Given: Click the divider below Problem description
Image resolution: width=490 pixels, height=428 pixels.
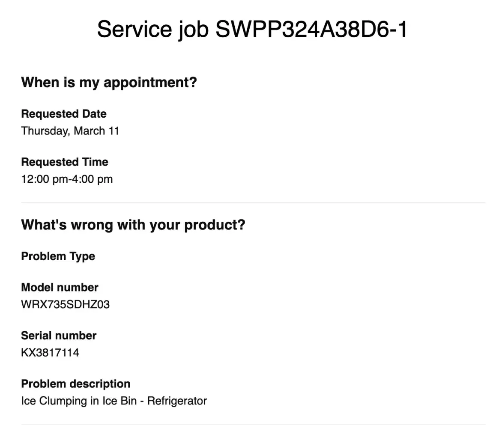Looking at the screenshot, I should [x=253, y=424].
